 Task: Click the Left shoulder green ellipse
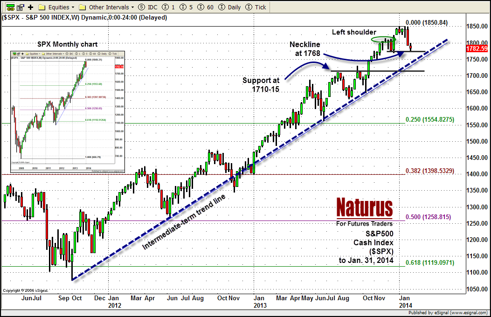click(384, 40)
